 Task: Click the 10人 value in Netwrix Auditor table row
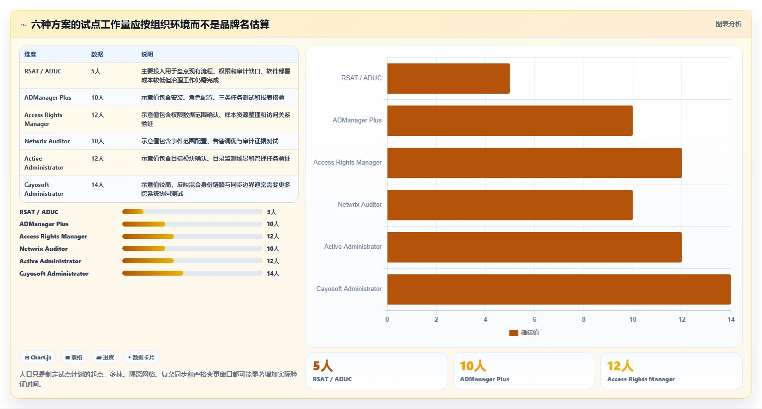click(x=97, y=141)
